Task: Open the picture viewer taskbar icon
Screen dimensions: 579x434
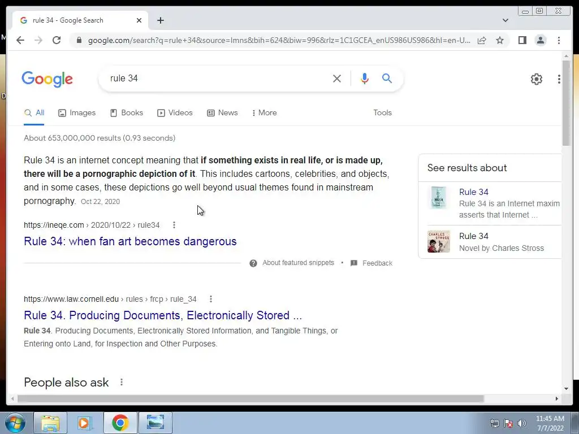Action: click(155, 423)
